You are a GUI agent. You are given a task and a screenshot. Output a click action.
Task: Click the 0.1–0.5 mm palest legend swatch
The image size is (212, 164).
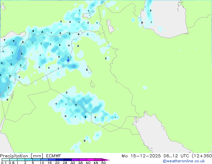point(6,160)
